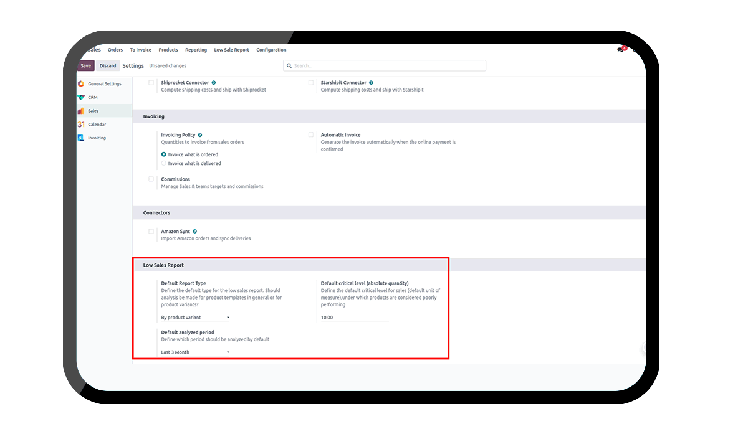Enable the Starshipit Connector checkbox
748x434 pixels.
311,83
